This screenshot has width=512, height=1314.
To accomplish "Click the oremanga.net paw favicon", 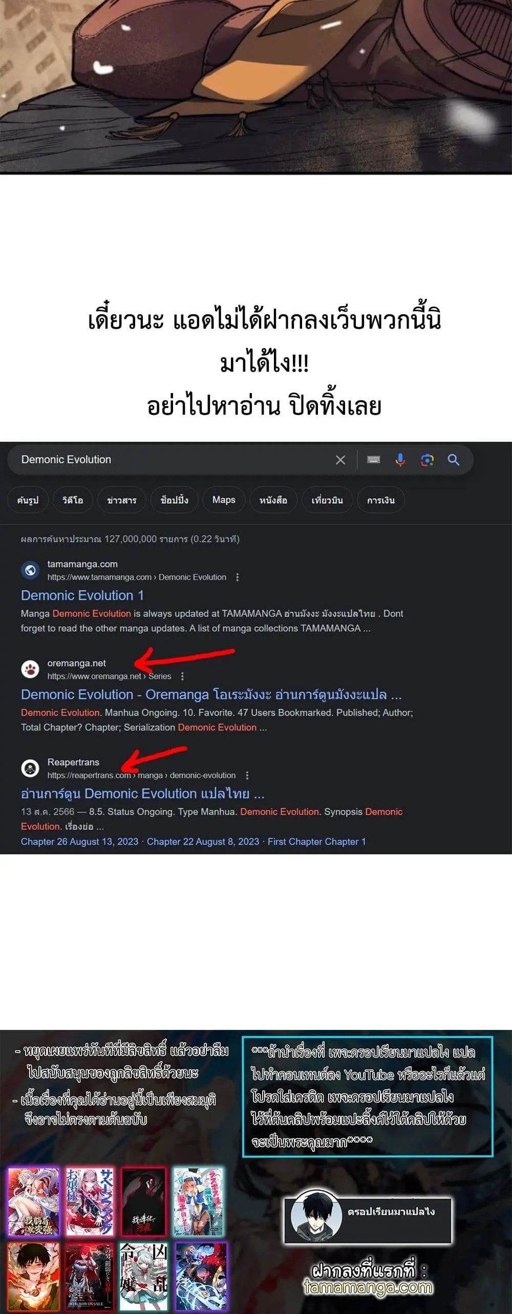I will coord(30,669).
